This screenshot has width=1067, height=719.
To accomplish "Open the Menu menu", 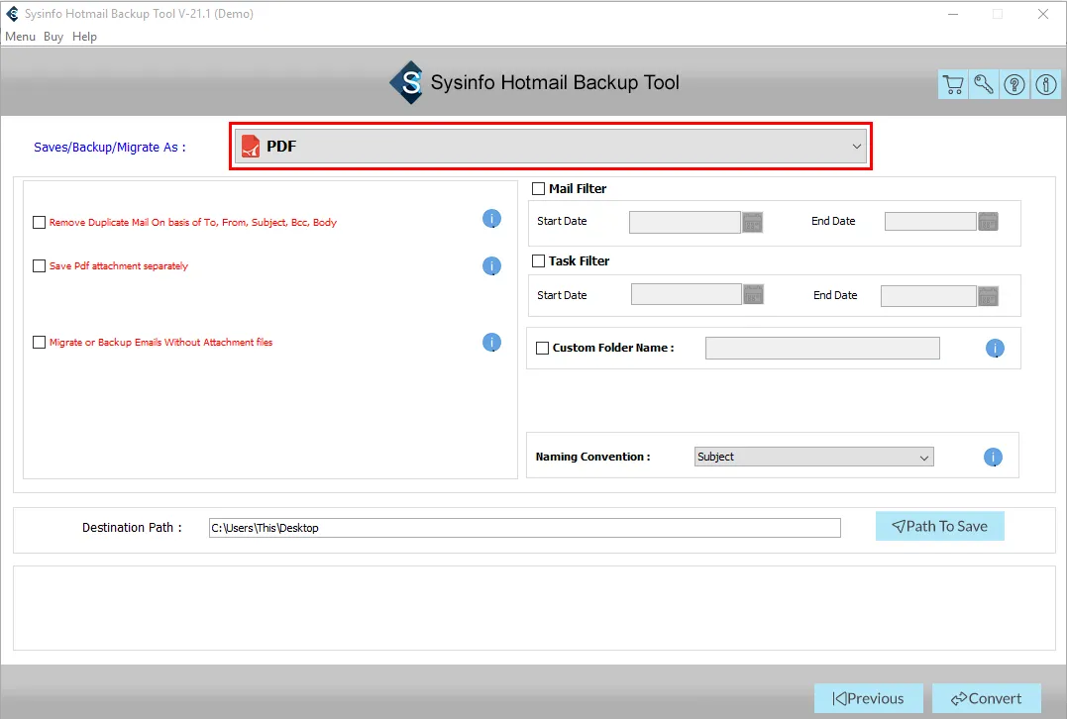I will 21,36.
